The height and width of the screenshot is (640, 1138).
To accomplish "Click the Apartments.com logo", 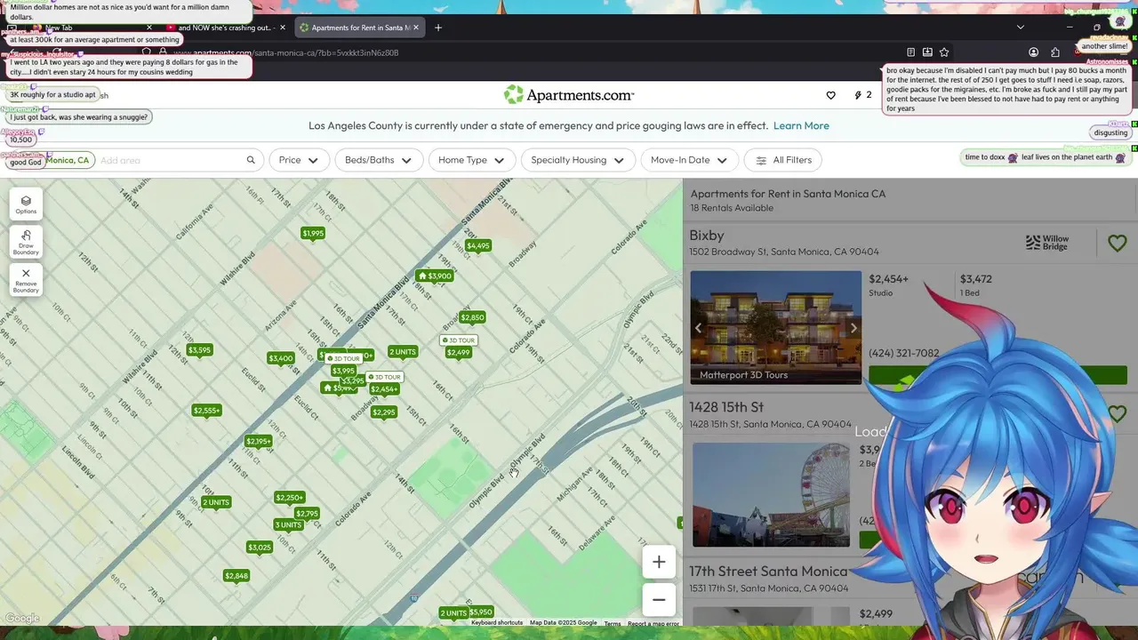I will click(568, 94).
